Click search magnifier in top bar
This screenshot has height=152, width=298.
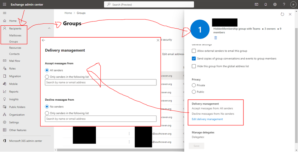click(109, 4)
